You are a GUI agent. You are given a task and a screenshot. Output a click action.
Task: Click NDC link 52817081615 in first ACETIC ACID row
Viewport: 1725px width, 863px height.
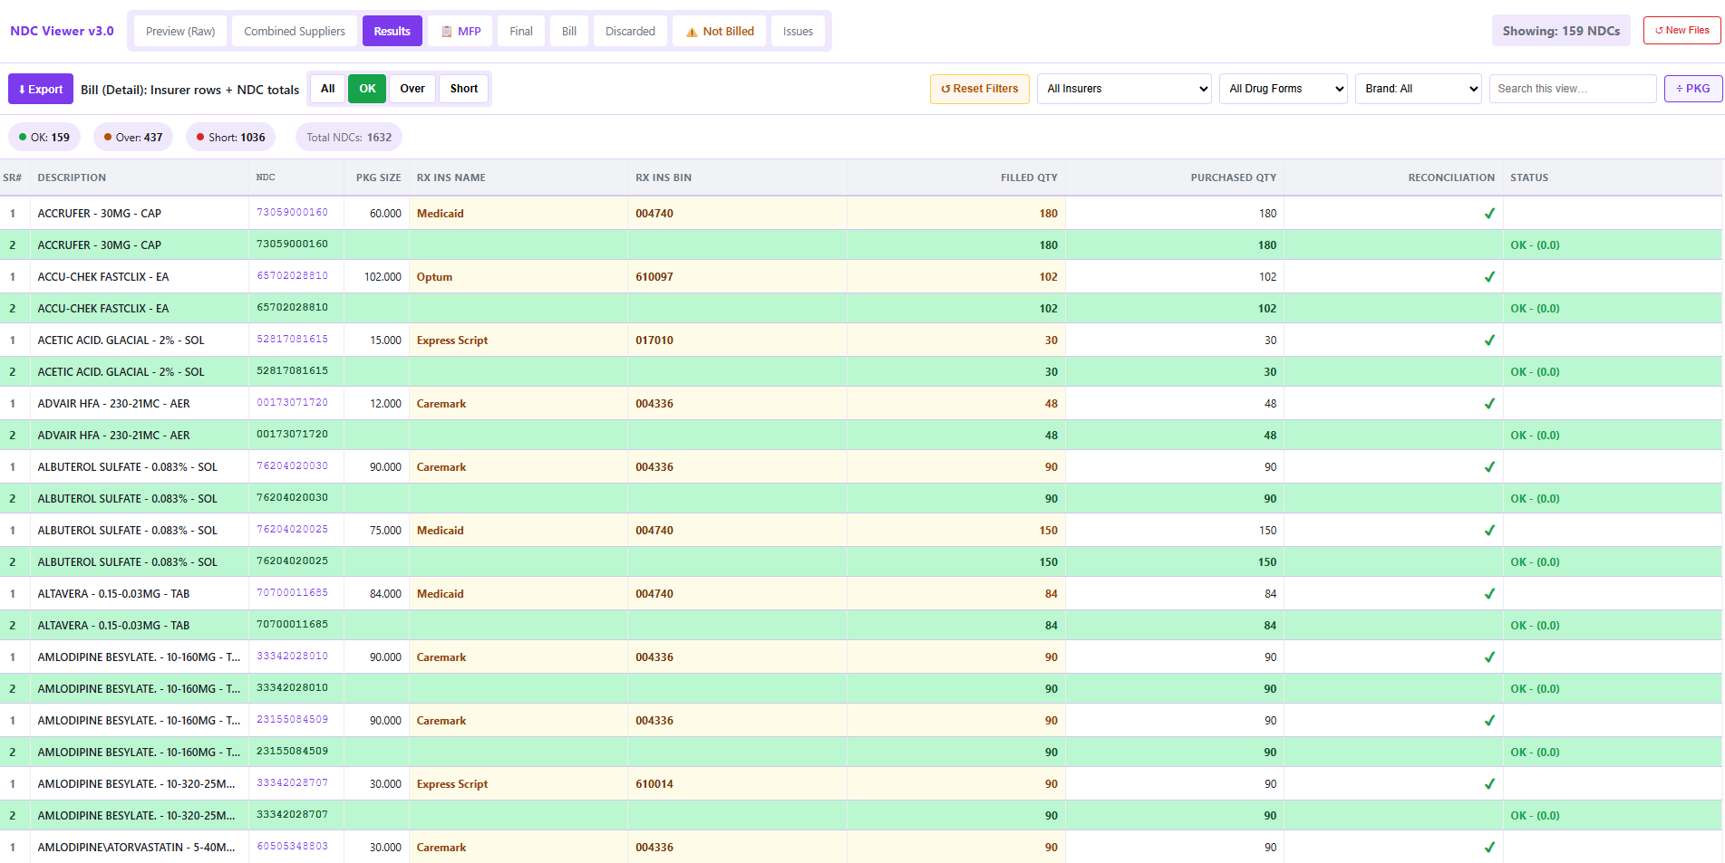pyautogui.click(x=292, y=340)
